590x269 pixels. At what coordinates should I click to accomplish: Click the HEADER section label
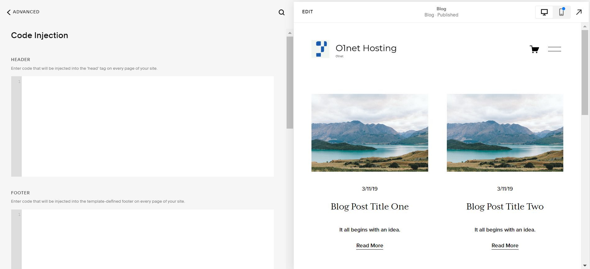click(x=20, y=60)
